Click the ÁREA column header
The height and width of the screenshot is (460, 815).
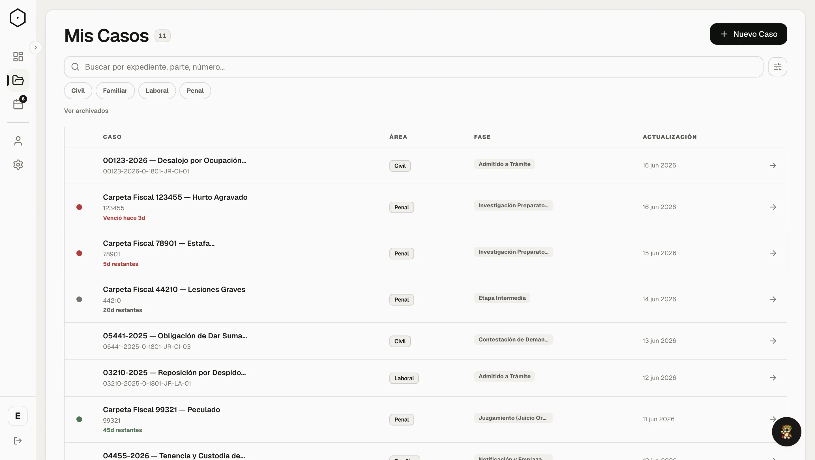[398, 137]
